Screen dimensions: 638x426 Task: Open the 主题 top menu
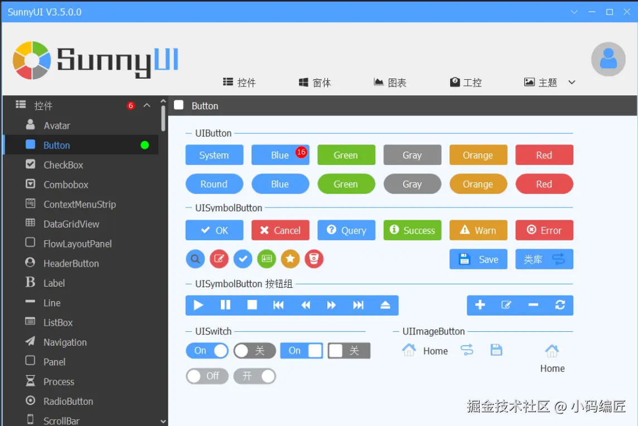click(x=541, y=83)
